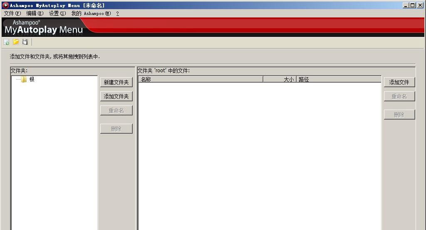Viewport: 426px width, 230px height.
Task: Sort files by the 路径 column header
Action: tap(339, 79)
